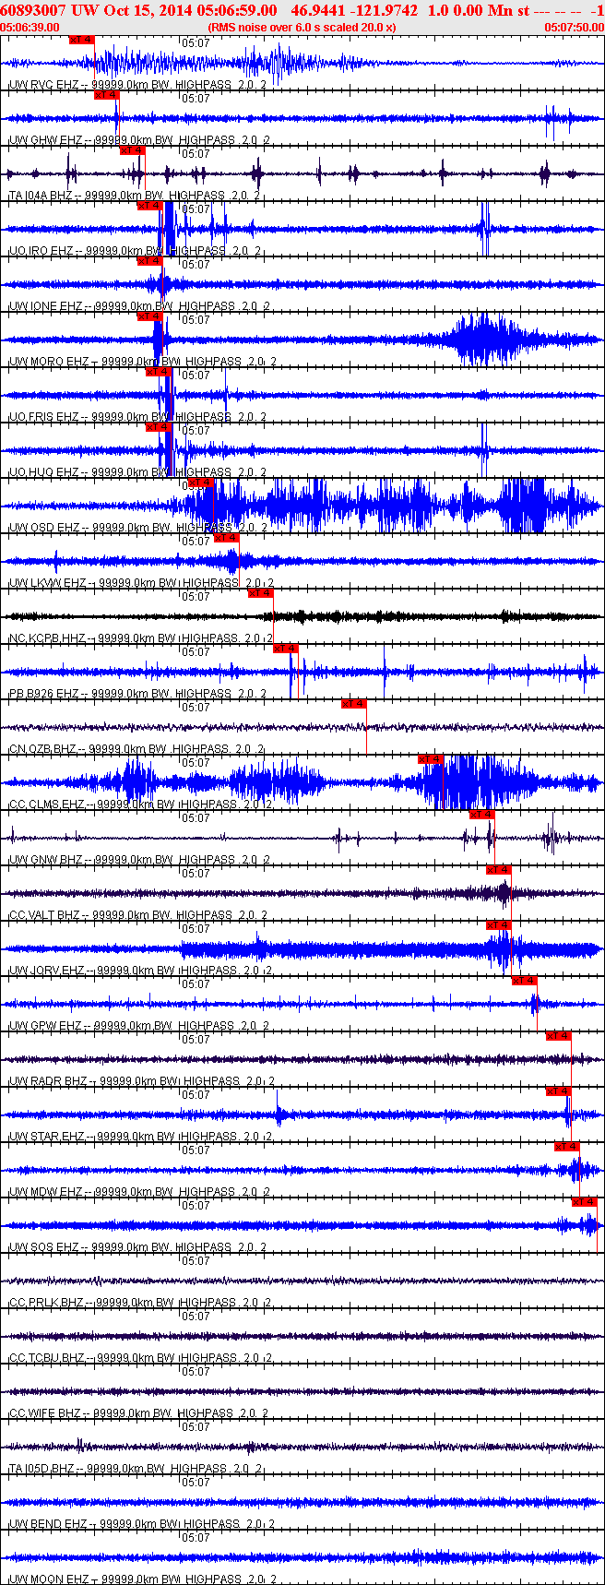Select the arrival flag on SOS trace
The height and width of the screenshot is (1585, 605).
[x=585, y=1202]
